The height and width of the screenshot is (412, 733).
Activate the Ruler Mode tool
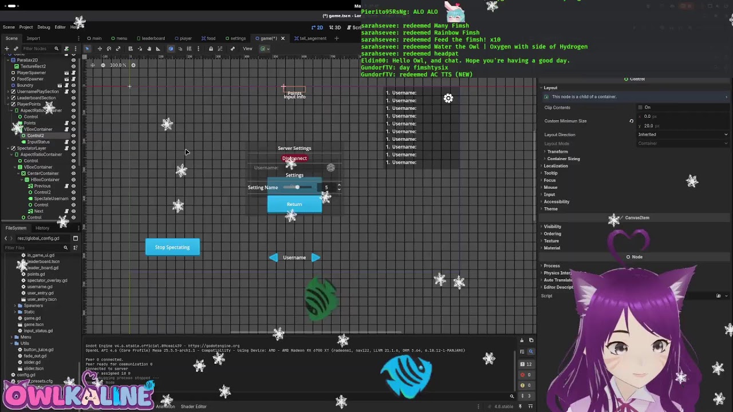(158, 49)
